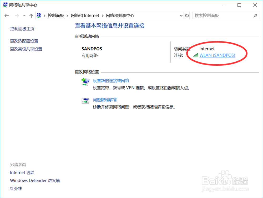Click the troubleshoot problems monitor icon
Viewport: 263px width, 198px height.
pyautogui.click(x=85, y=101)
